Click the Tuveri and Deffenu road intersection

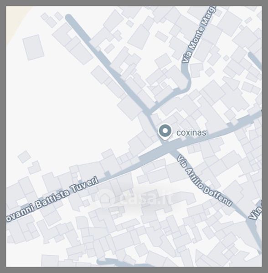point(168,148)
